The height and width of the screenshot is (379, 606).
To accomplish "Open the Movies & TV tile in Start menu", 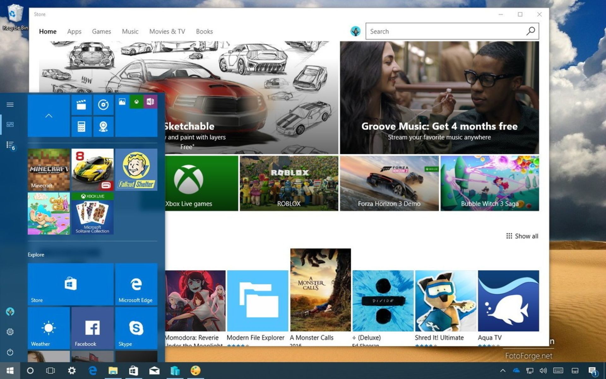I will tap(81, 105).
